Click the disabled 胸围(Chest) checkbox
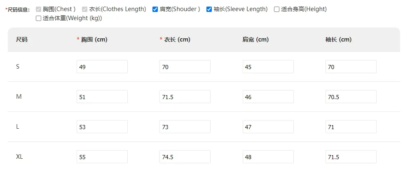 [39, 9]
